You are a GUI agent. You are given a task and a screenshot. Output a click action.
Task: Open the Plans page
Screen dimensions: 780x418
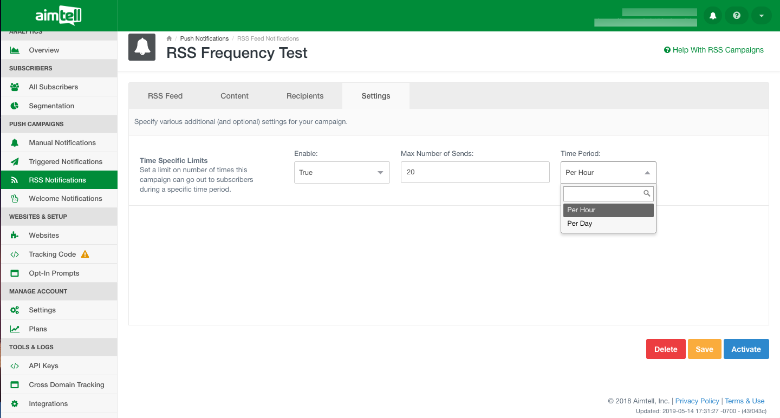[x=58, y=329]
